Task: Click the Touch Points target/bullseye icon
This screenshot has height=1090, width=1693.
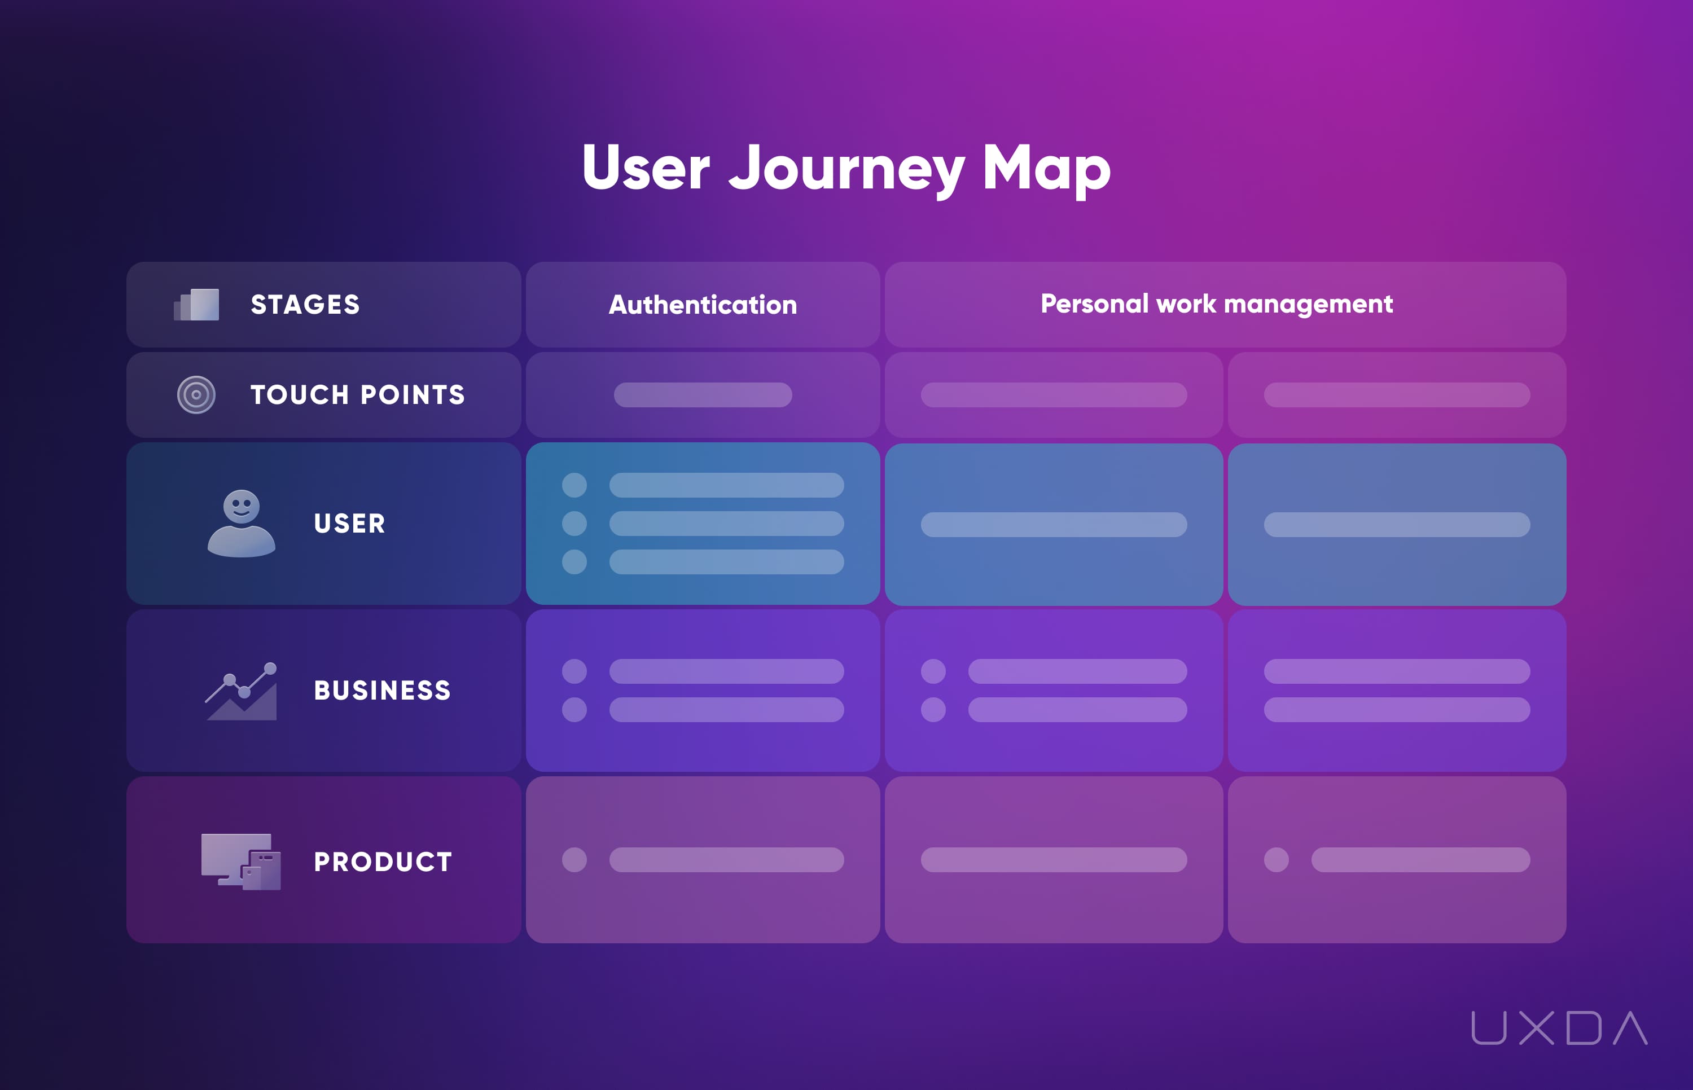Action: 196,393
